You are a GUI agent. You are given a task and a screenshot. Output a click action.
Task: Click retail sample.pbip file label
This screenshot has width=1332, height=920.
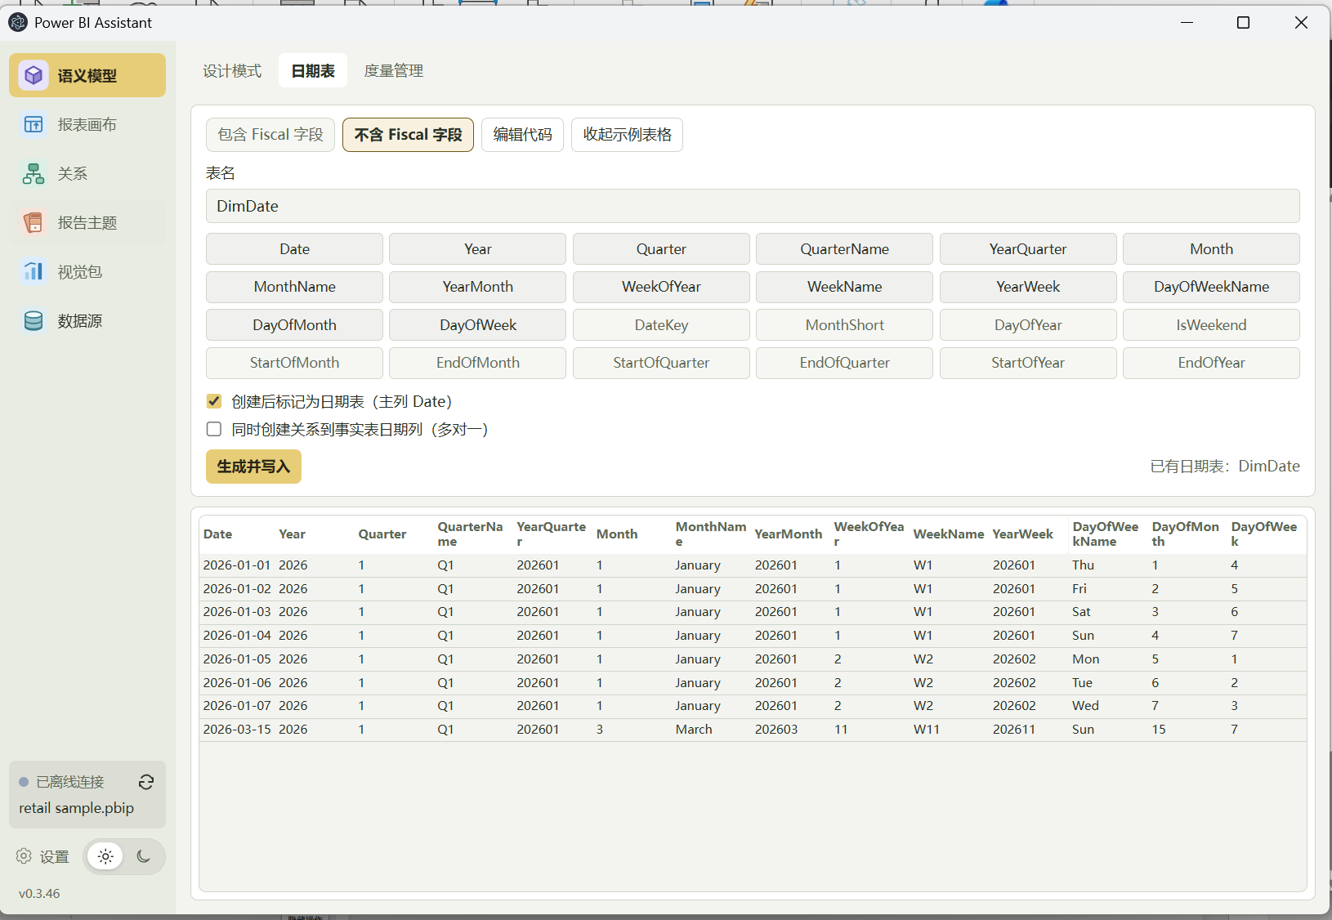pos(77,808)
